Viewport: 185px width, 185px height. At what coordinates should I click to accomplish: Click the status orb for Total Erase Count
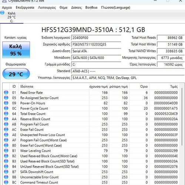6,114
